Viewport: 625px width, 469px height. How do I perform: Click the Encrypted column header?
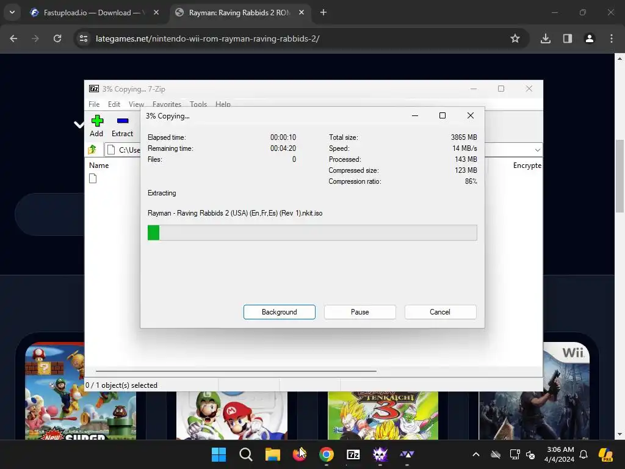(527, 165)
